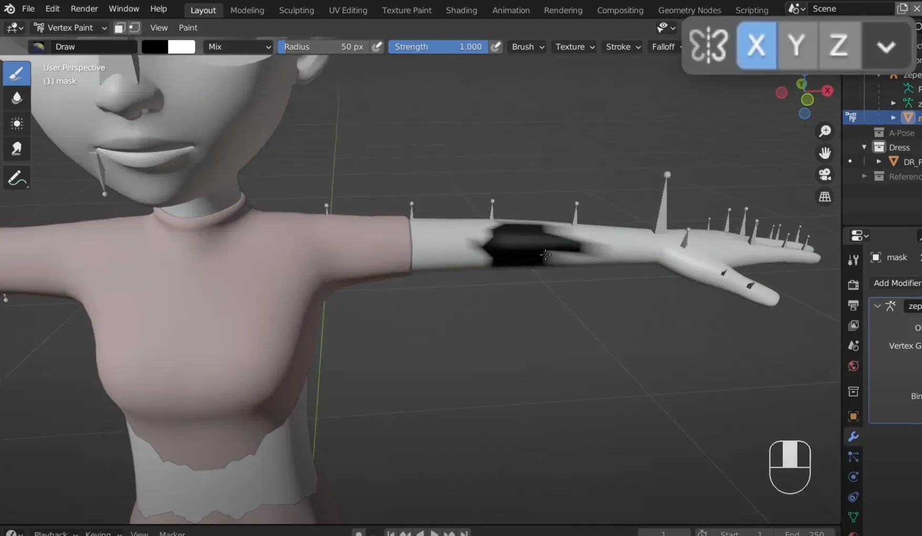Image resolution: width=922 pixels, height=536 pixels.
Task: Expand the Reference collection in outliner
Action: 864,177
